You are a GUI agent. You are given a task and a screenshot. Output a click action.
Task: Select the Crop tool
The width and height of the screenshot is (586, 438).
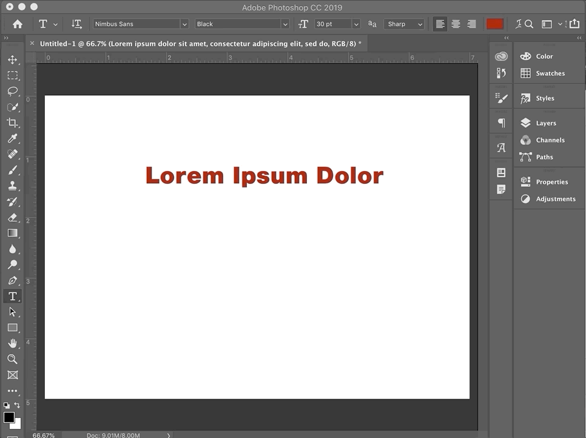click(12, 123)
